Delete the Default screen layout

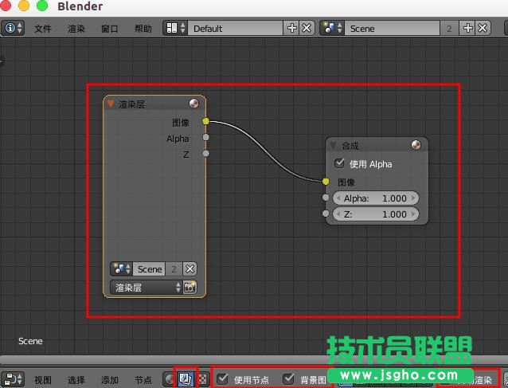(x=307, y=28)
